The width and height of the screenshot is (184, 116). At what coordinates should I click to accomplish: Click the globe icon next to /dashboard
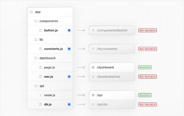tap(93, 67)
